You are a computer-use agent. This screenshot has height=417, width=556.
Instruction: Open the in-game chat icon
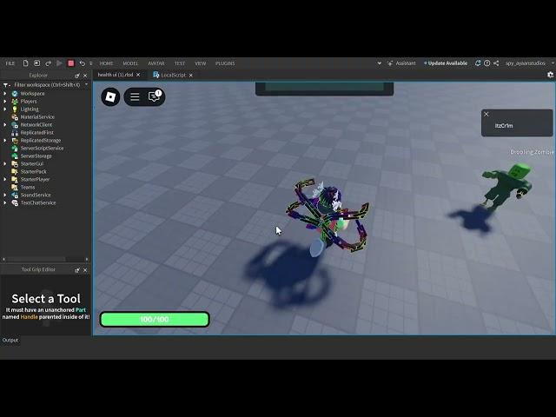click(x=155, y=96)
